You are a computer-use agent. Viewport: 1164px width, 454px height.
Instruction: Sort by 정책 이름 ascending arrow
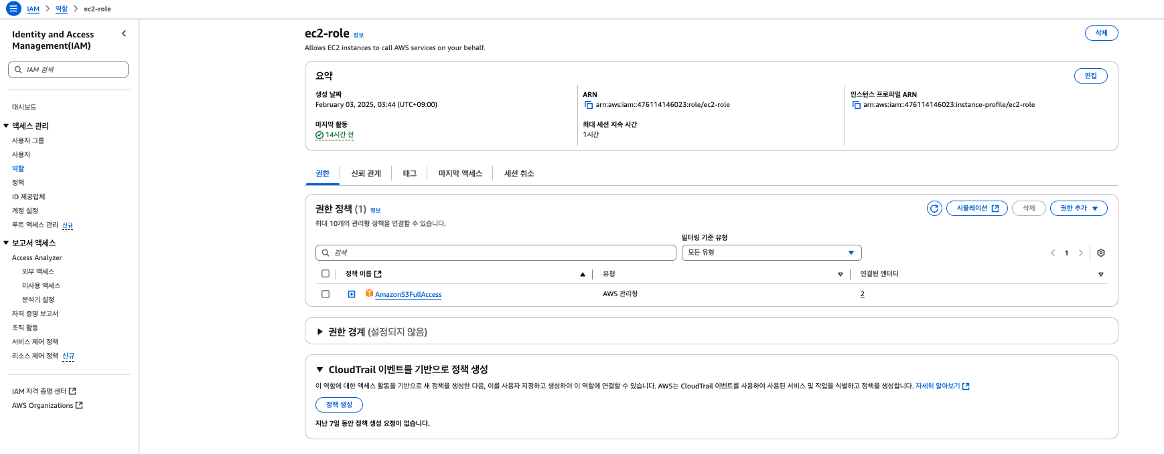[583, 274]
